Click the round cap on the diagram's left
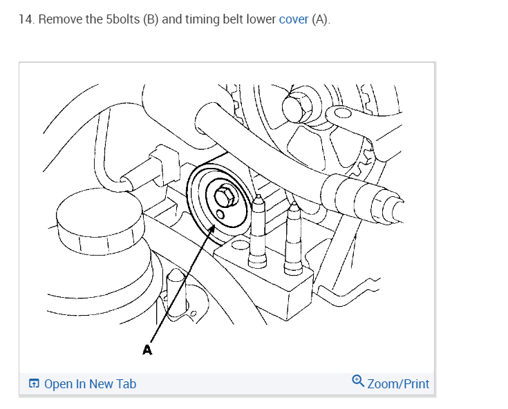Viewport: 508px width, 409px height. [x=100, y=222]
